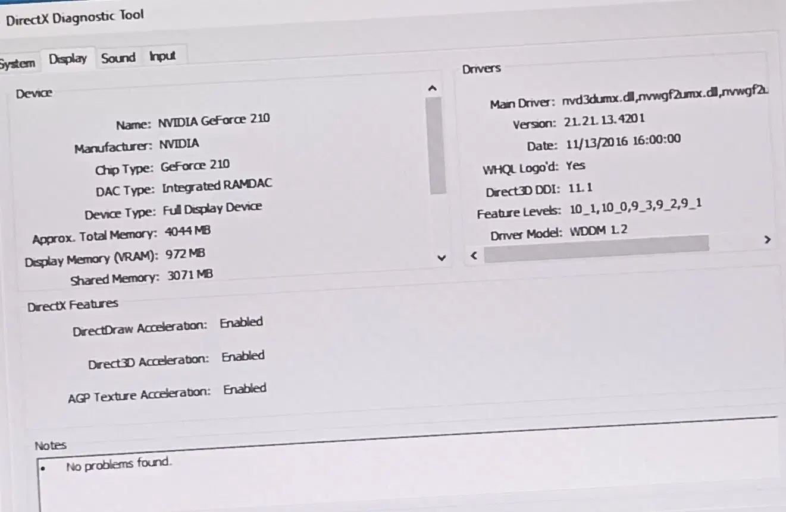Click the Drivers panel scroll right arrow
Viewport: 786px width, 512px height.
pos(767,240)
